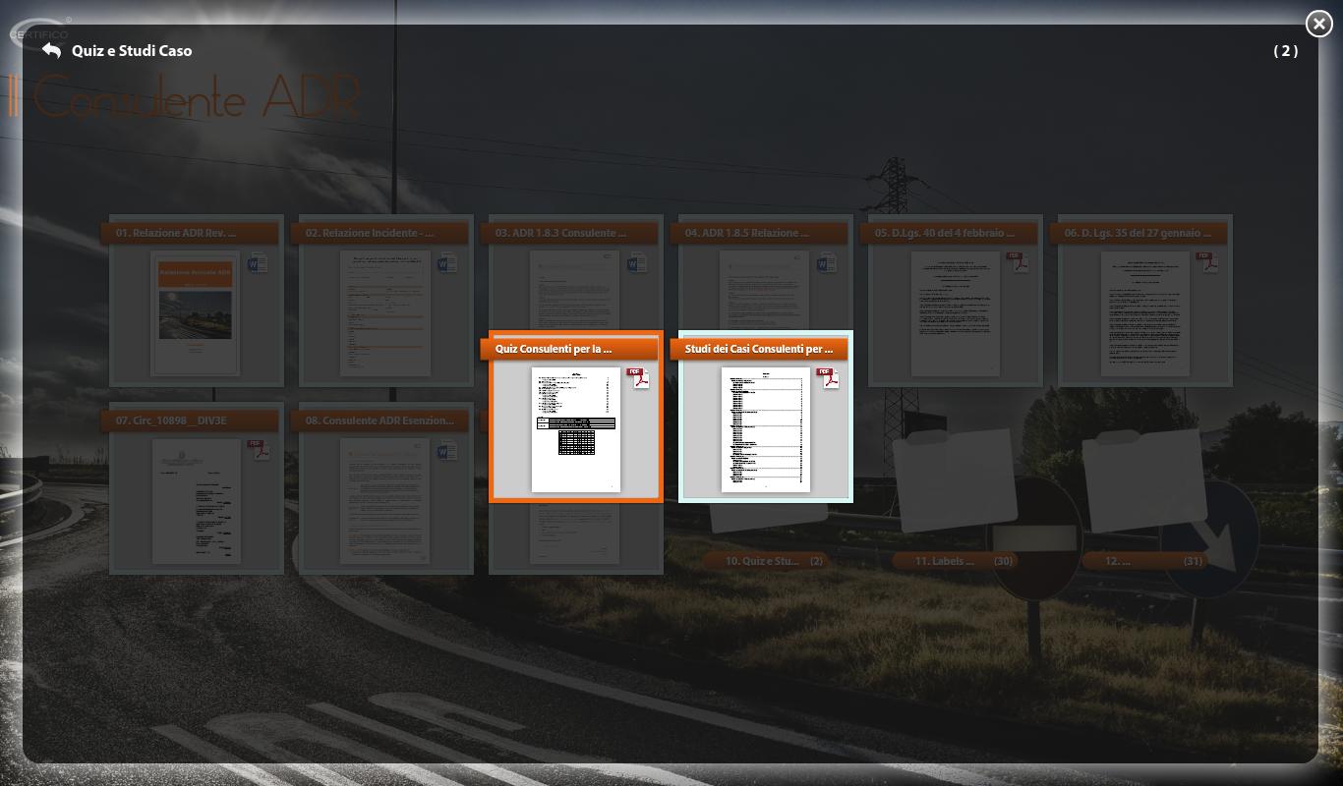The height and width of the screenshot is (786, 1343).
Task: Click the PDF icon on Quiz Consulenti document
Action: pos(639,378)
